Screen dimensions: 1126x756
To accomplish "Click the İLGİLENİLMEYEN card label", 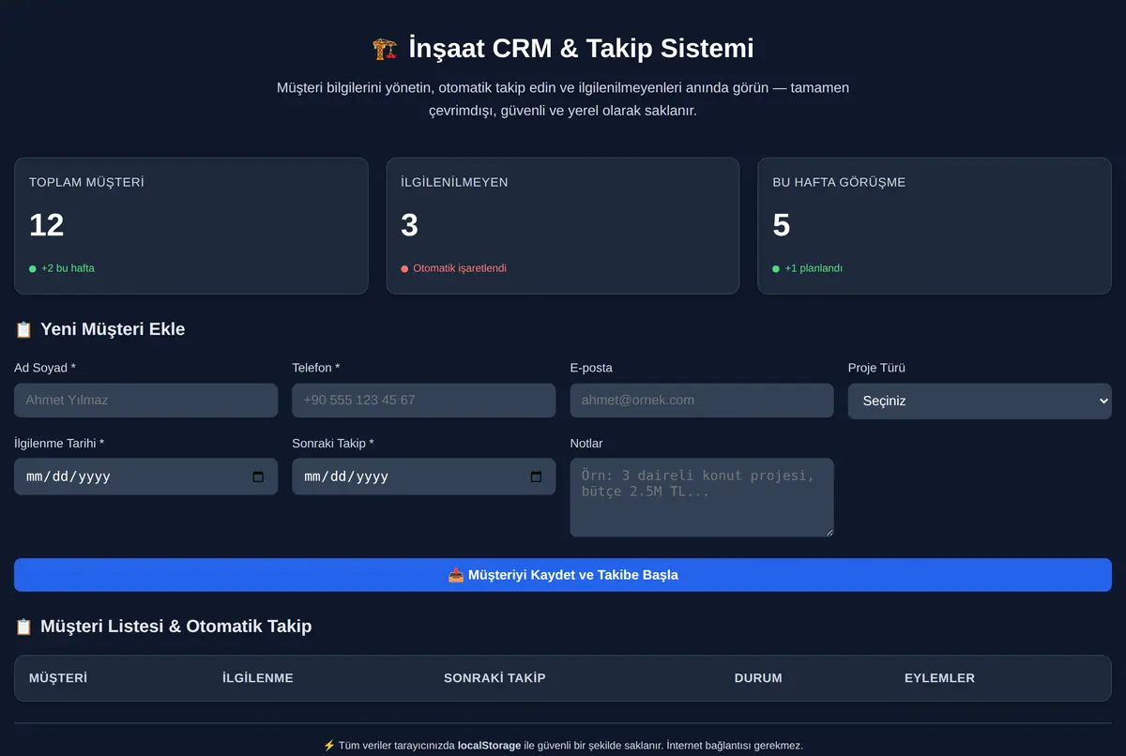I will point(454,182).
